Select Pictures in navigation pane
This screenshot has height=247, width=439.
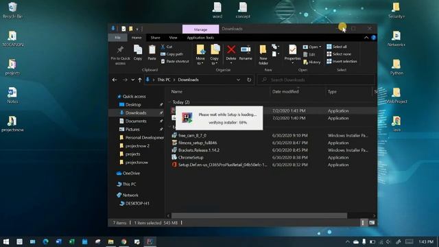[132, 130]
